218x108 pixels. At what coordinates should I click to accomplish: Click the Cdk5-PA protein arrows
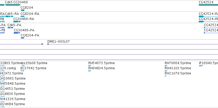pyautogui.click(x=10, y=28)
